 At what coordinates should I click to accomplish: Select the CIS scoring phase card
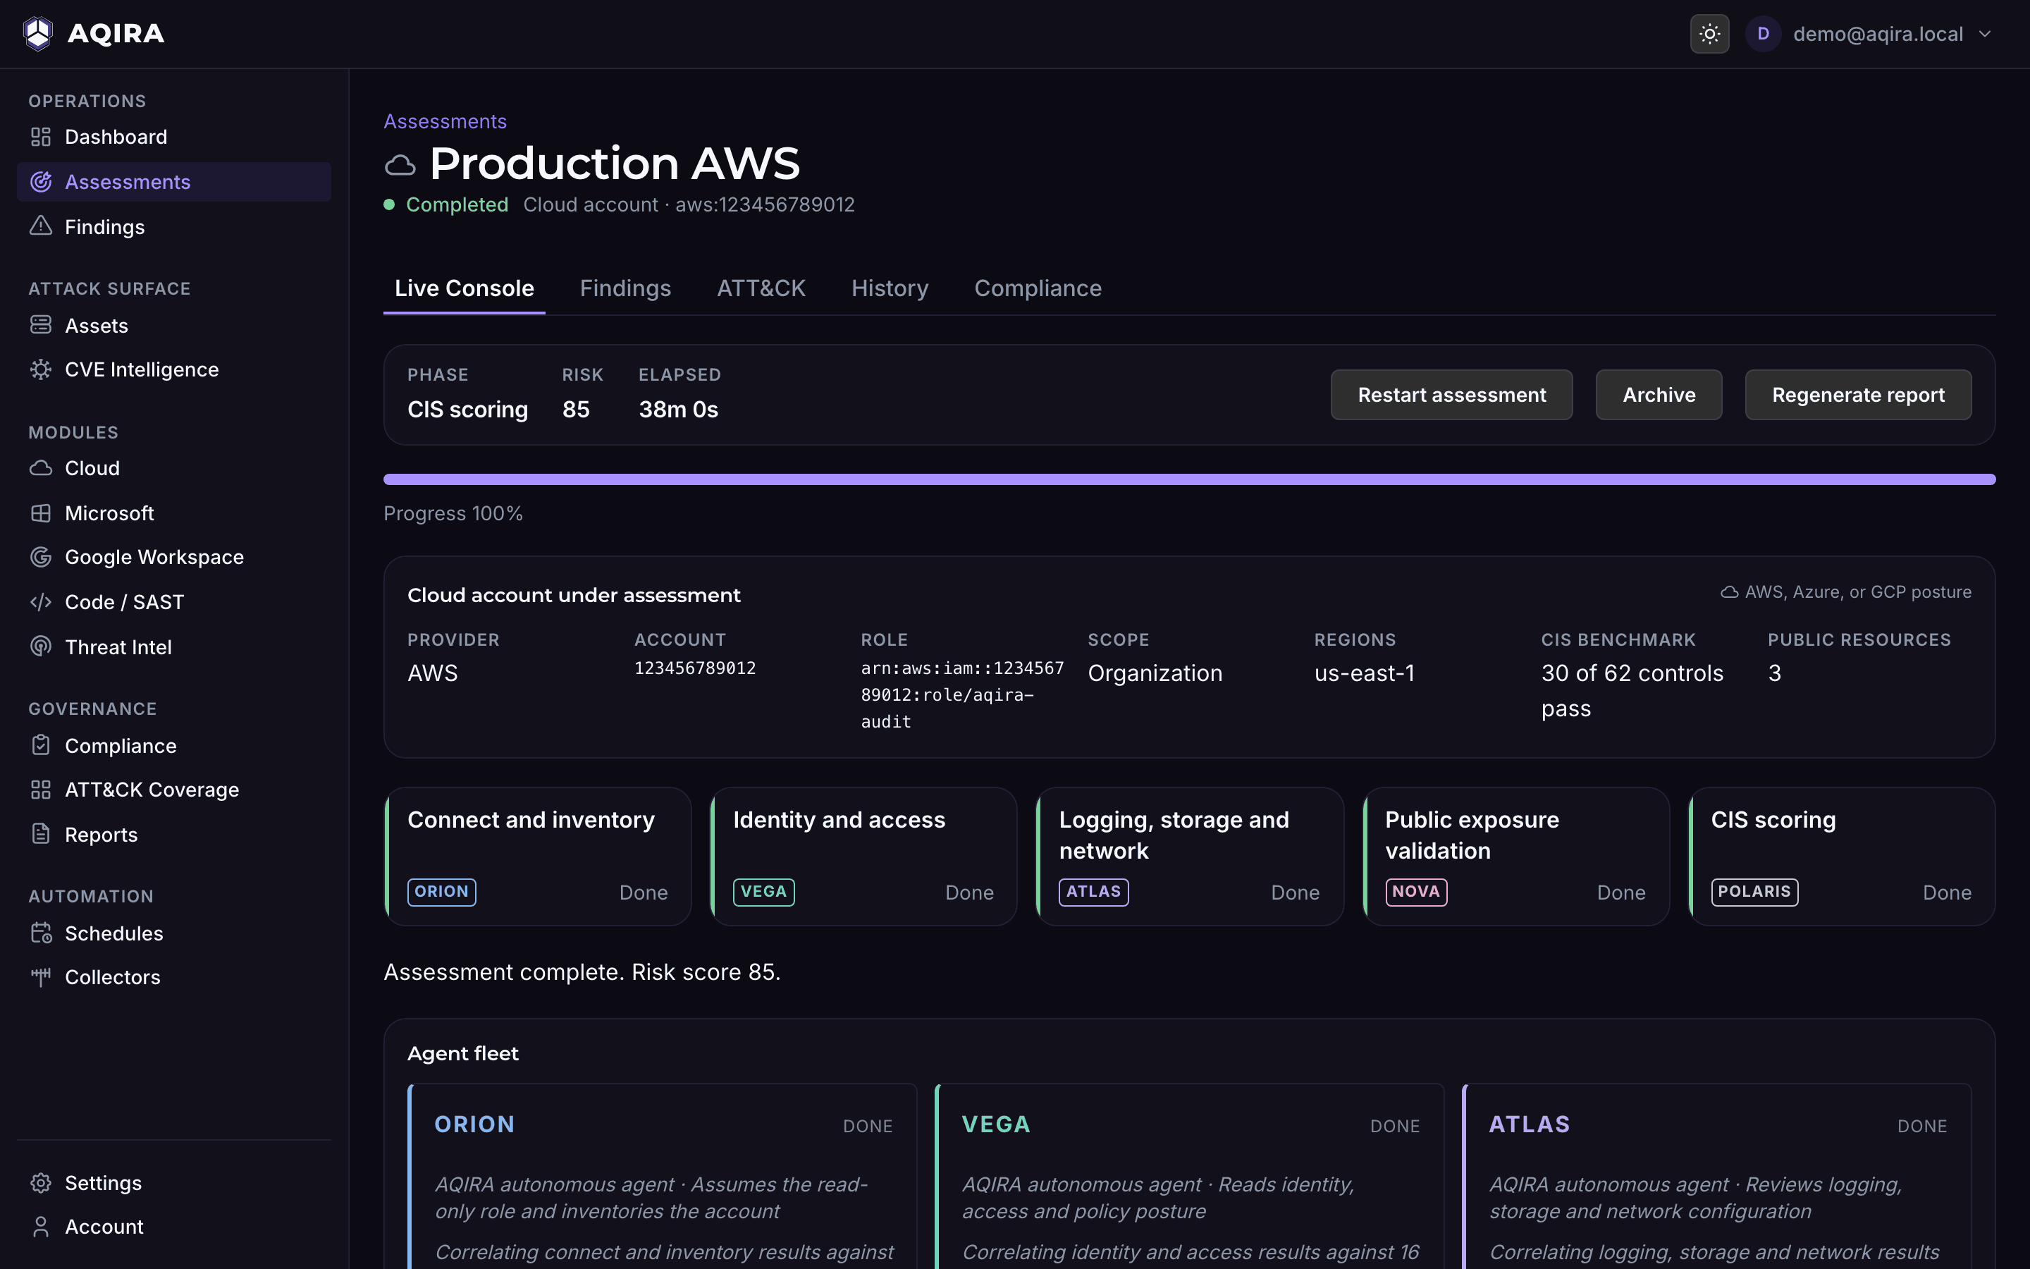1841,856
